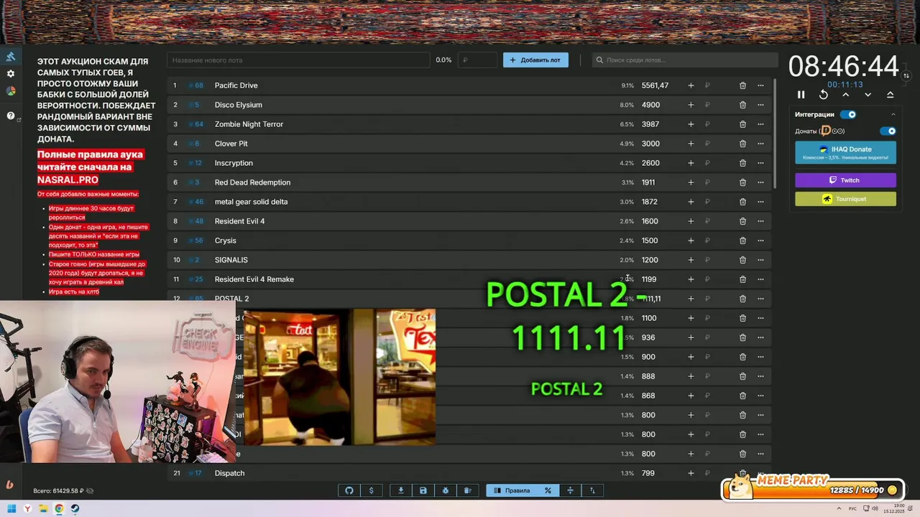Open Chrome from the taskbar

(x=59, y=509)
